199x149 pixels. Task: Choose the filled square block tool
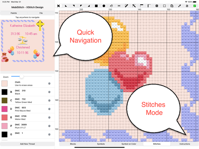click(96, 6)
